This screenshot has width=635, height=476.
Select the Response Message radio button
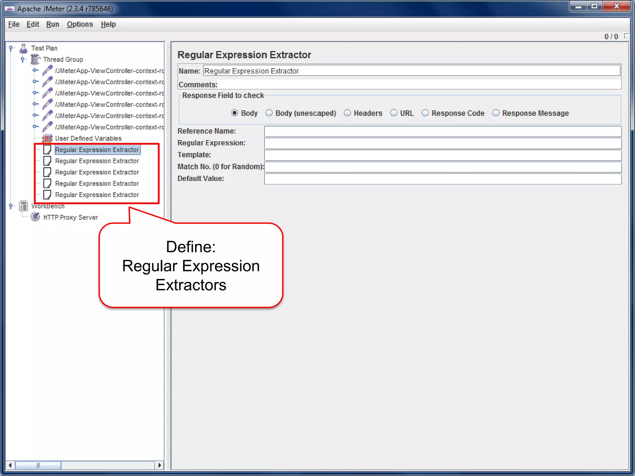496,113
